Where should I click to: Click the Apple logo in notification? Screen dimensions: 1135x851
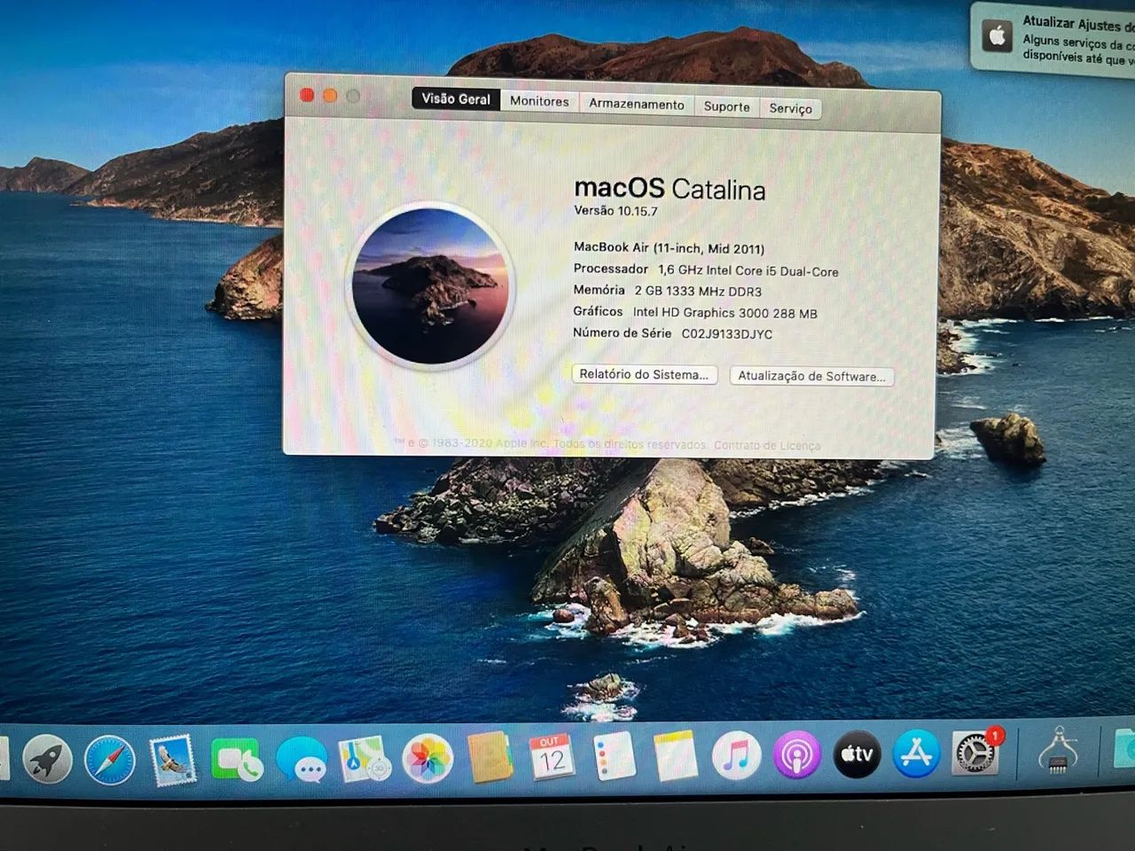click(998, 36)
